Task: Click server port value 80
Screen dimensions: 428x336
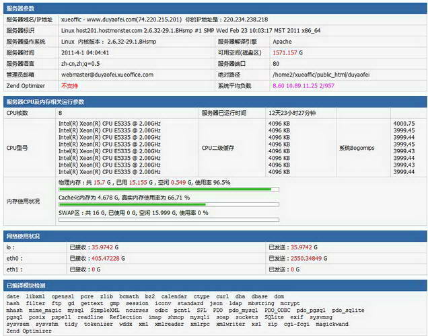Action: click(x=276, y=64)
